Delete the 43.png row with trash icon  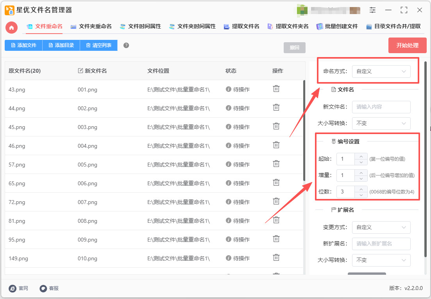pyautogui.click(x=276, y=89)
